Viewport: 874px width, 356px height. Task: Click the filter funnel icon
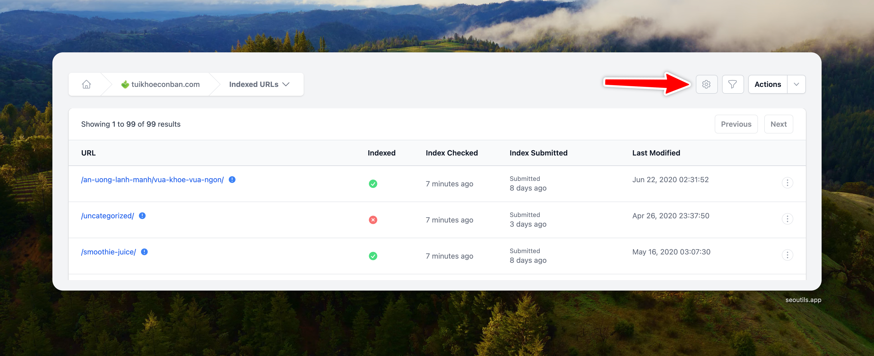[733, 84]
